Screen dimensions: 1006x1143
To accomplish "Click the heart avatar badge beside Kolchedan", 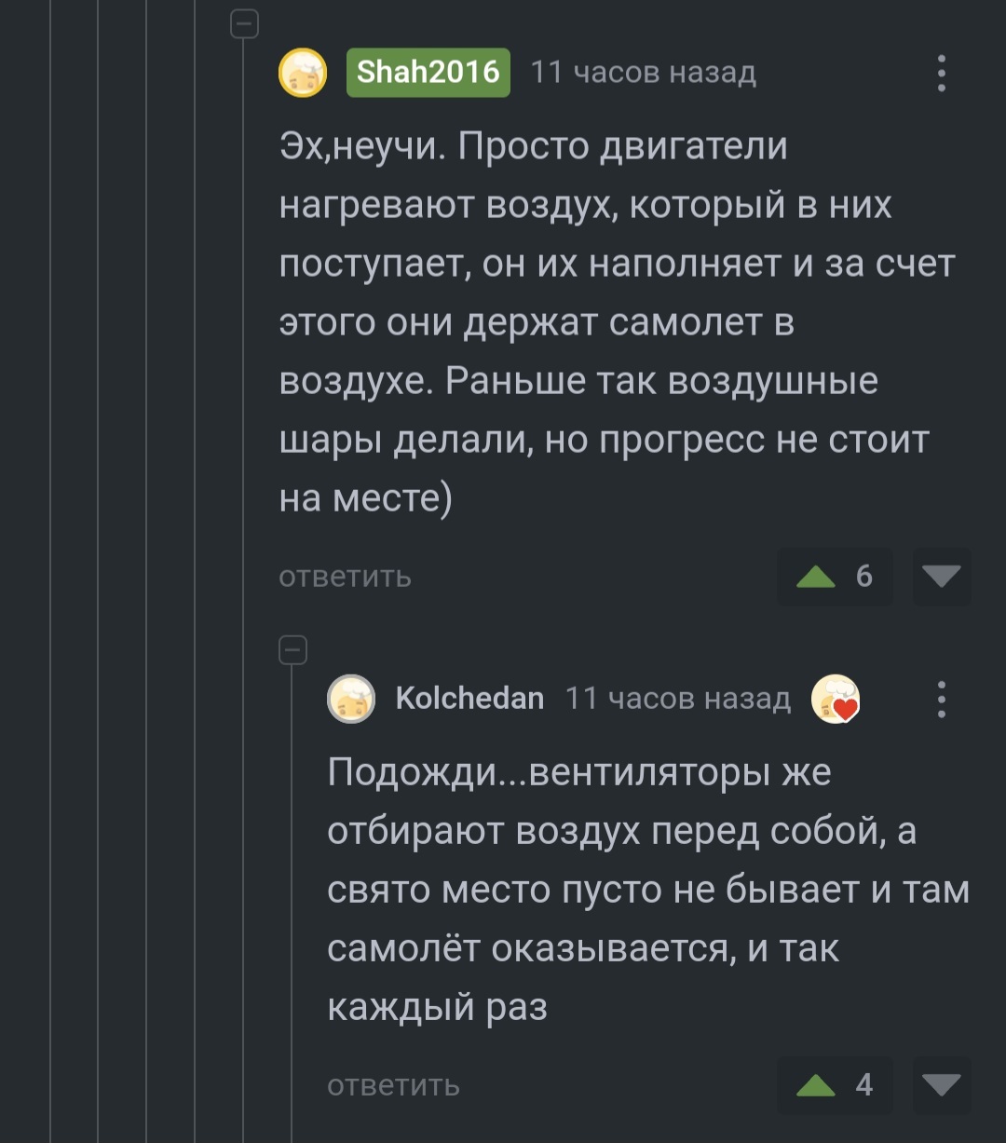I will pyautogui.click(x=835, y=700).
